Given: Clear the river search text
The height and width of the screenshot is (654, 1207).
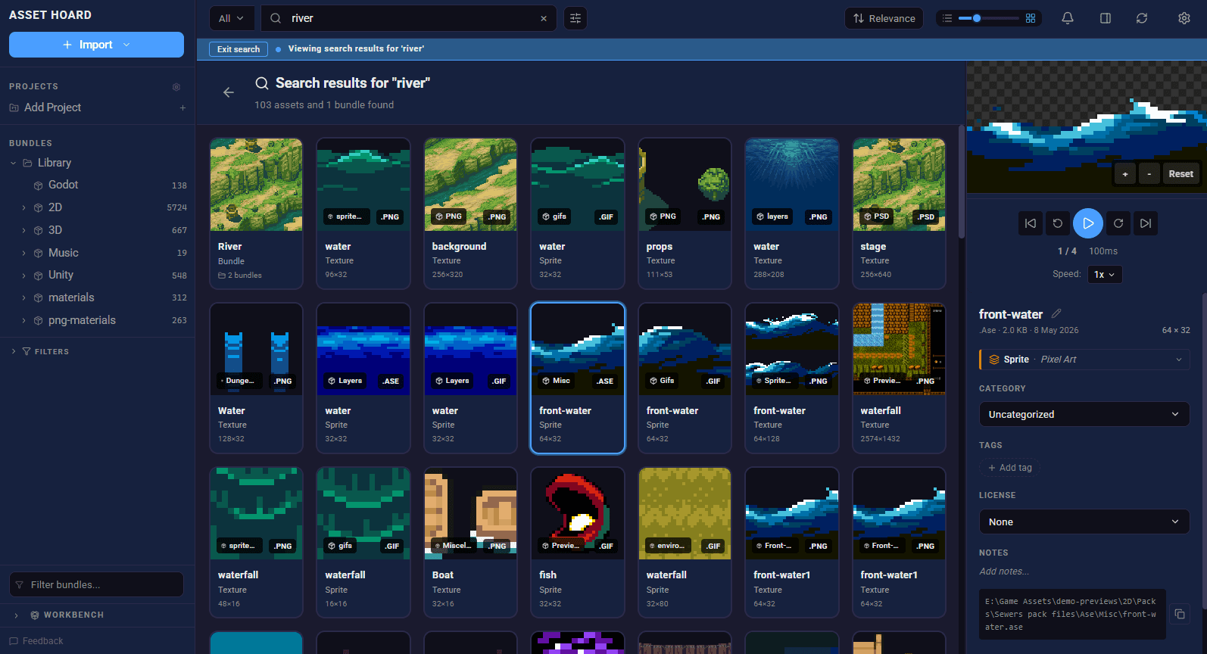Looking at the screenshot, I should coord(543,18).
